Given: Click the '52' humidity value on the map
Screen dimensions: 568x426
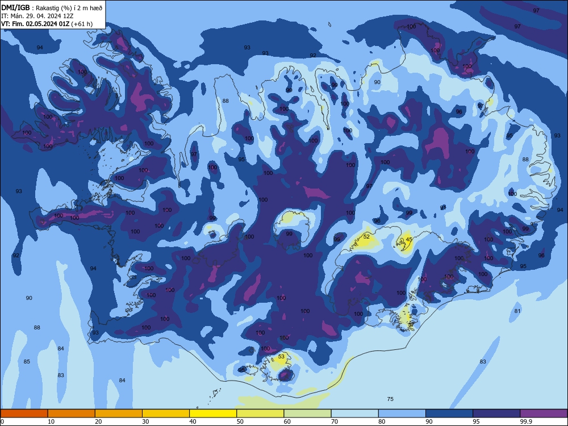Looking at the screenshot, I should coord(366,236).
